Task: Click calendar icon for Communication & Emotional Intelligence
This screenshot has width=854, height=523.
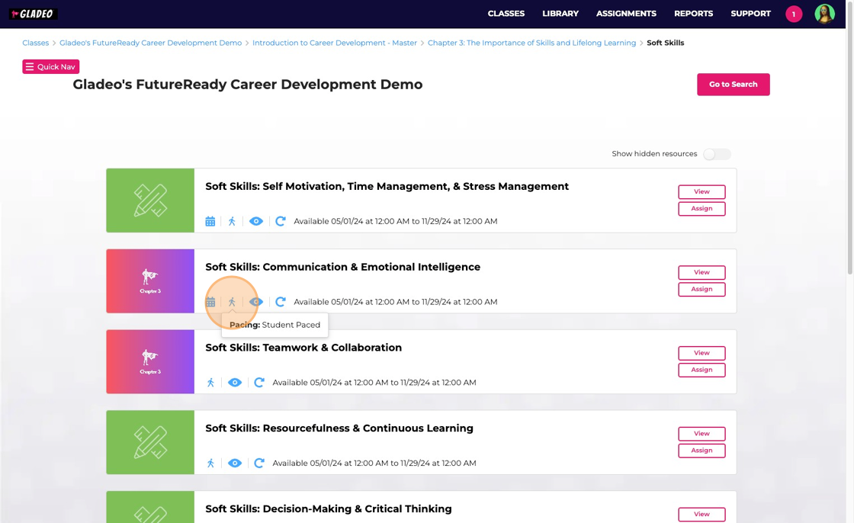Action: [x=210, y=302]
